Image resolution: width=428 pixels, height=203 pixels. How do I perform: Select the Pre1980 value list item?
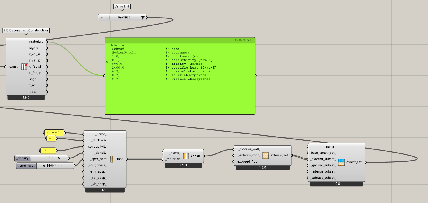click(x=124, y=18)
